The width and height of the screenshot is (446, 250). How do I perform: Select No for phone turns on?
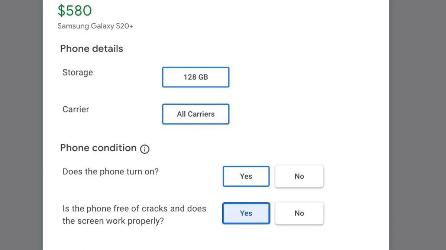click(x=299, y=176)
